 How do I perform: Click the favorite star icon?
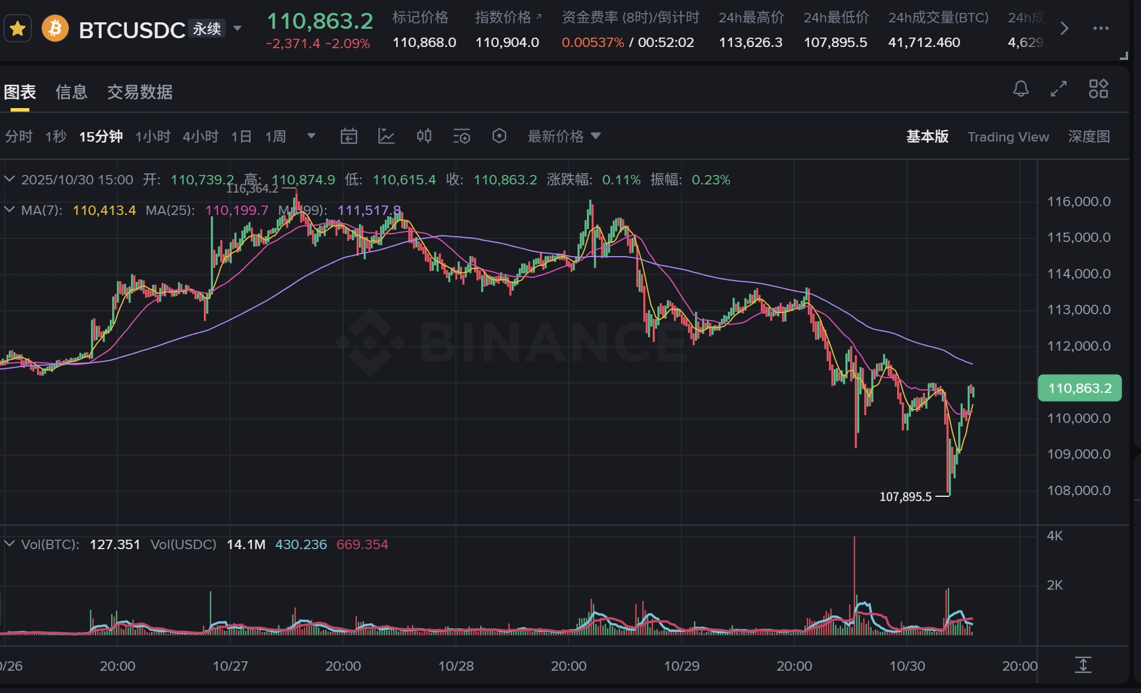pos(18,28)
